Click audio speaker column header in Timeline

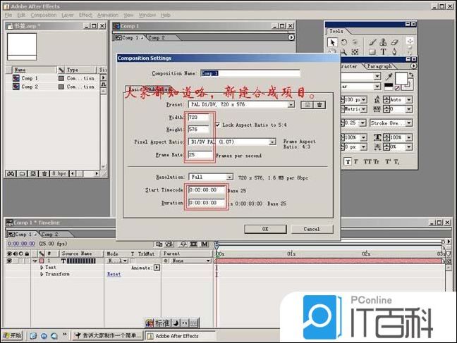point(15,254)
